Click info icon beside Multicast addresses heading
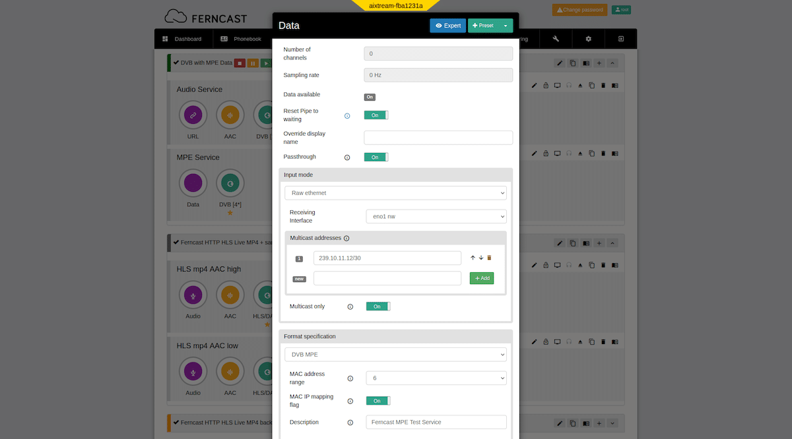Screen dimensions: 792x439 (346, 238)
